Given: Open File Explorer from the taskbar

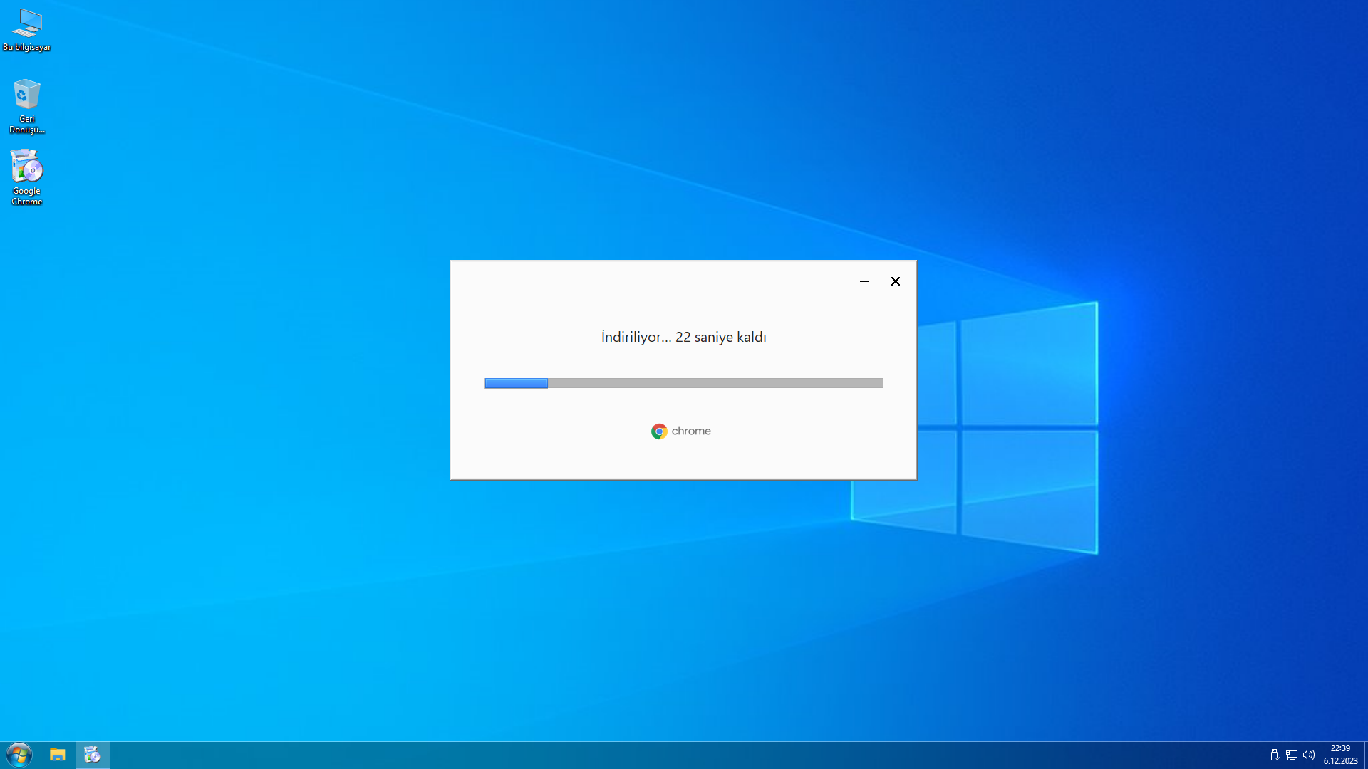Looking at the screenshot, I should tap(57, 755).
